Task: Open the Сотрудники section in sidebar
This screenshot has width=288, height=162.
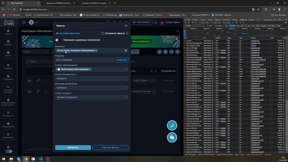Action: (x=8, y=77)
